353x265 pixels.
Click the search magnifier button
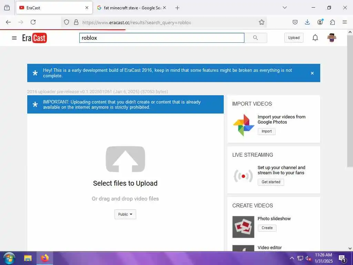pos(255,38)
